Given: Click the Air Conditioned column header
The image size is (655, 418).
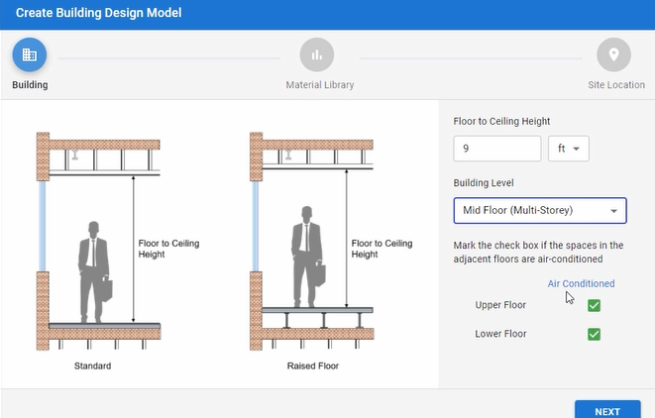Looking at the screenshot, I should (x=581, y=283).
